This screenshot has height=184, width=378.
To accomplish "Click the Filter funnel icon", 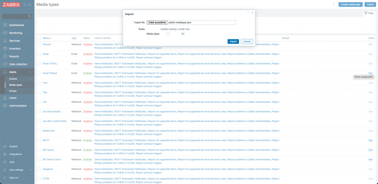I will tap(366, 14).
